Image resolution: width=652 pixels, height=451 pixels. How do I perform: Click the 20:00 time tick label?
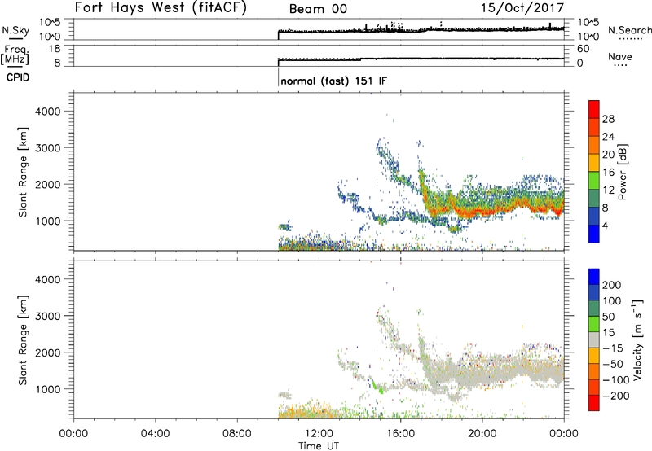point(482,434)
